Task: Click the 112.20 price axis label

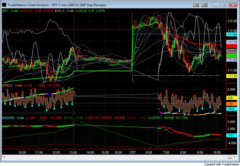Action: pos(232,21)
